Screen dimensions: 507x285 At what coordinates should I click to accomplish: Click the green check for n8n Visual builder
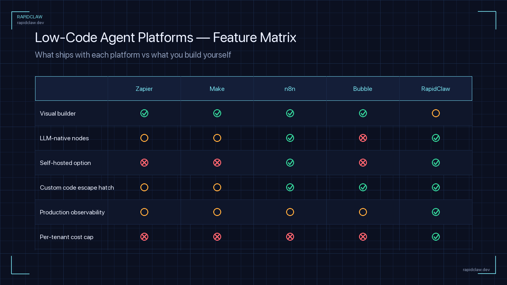(290, 113)
